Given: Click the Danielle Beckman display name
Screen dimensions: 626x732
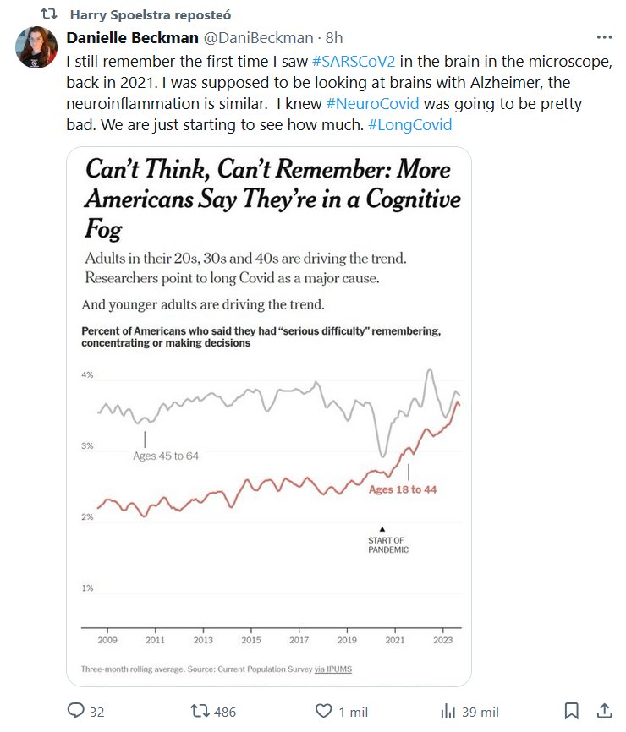Looking at the screenshot, I should [x=131, y=39].
